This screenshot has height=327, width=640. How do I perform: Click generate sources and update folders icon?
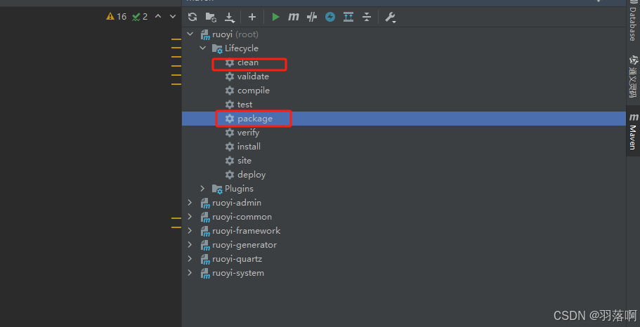coord(211,17)
